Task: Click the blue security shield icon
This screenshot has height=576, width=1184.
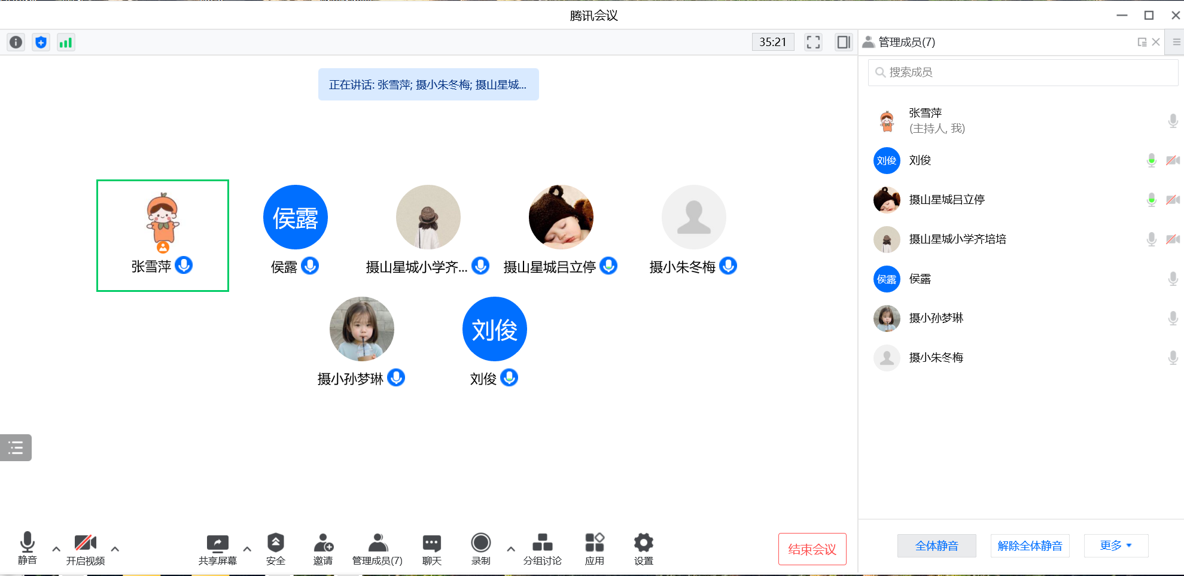Action: click(x=41, y=42)
